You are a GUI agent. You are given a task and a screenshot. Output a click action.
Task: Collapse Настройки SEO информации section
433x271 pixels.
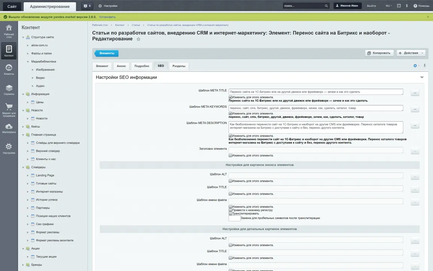coord(422,78)
